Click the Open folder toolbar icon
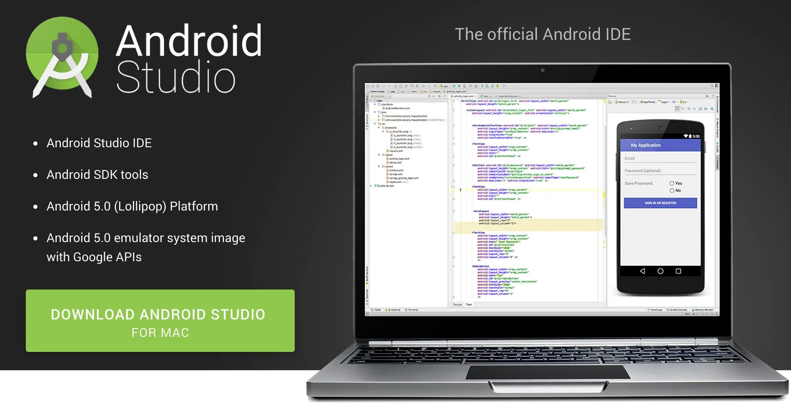The height and width of the screenshot is (406, 791). (x=368, y=86)
